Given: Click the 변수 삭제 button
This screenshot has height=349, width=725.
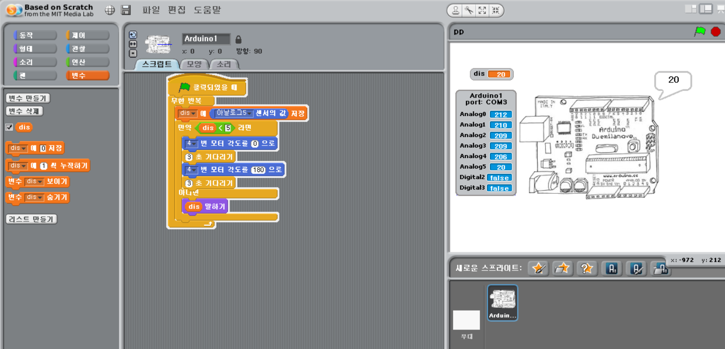Looking at the screenshot, I should (24, 111).
